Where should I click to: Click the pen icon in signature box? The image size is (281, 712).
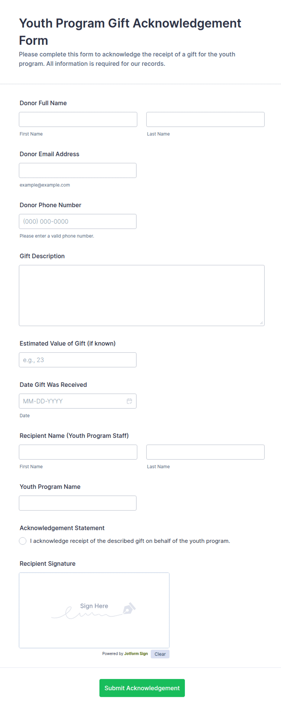(x=129, y=608)
